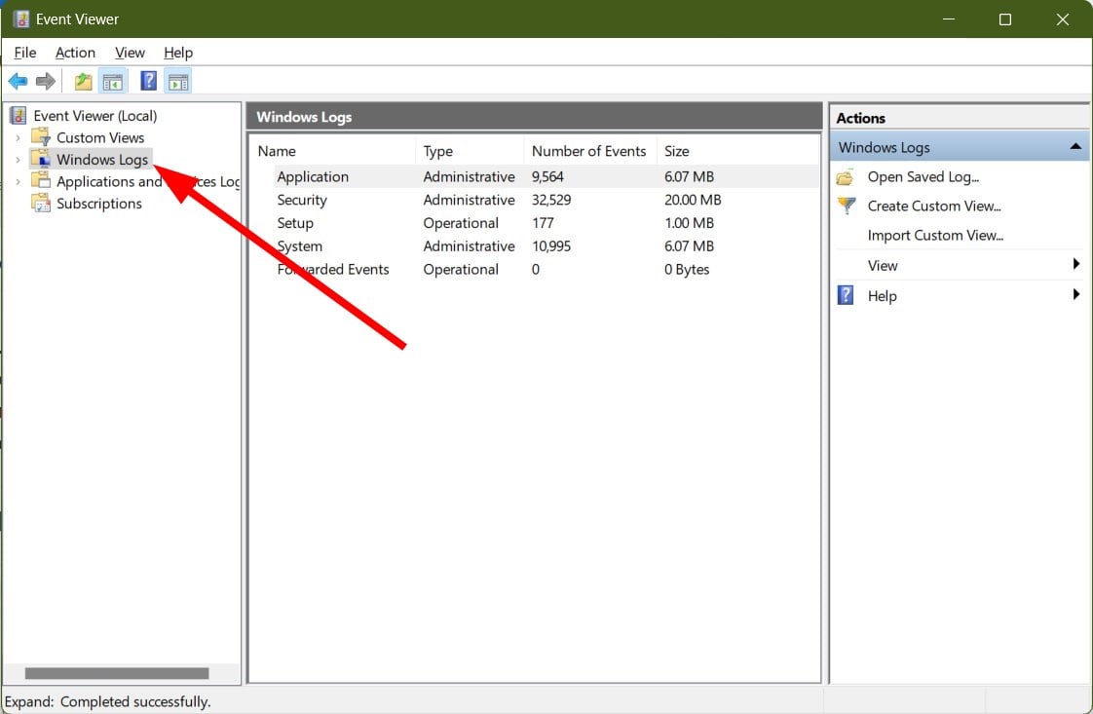Click the Open Saved Log folder icon
The height and width of the screenshot is (714, 1093).
click(845, 177)
